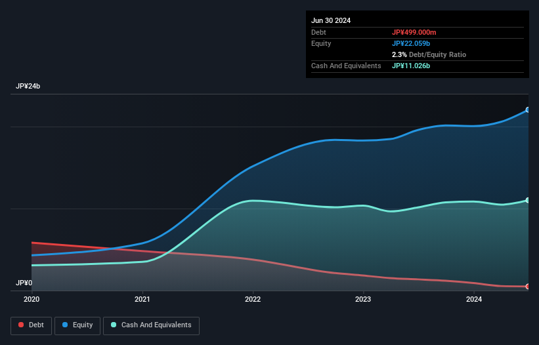Click the 2022 axis label

point(253,299)
